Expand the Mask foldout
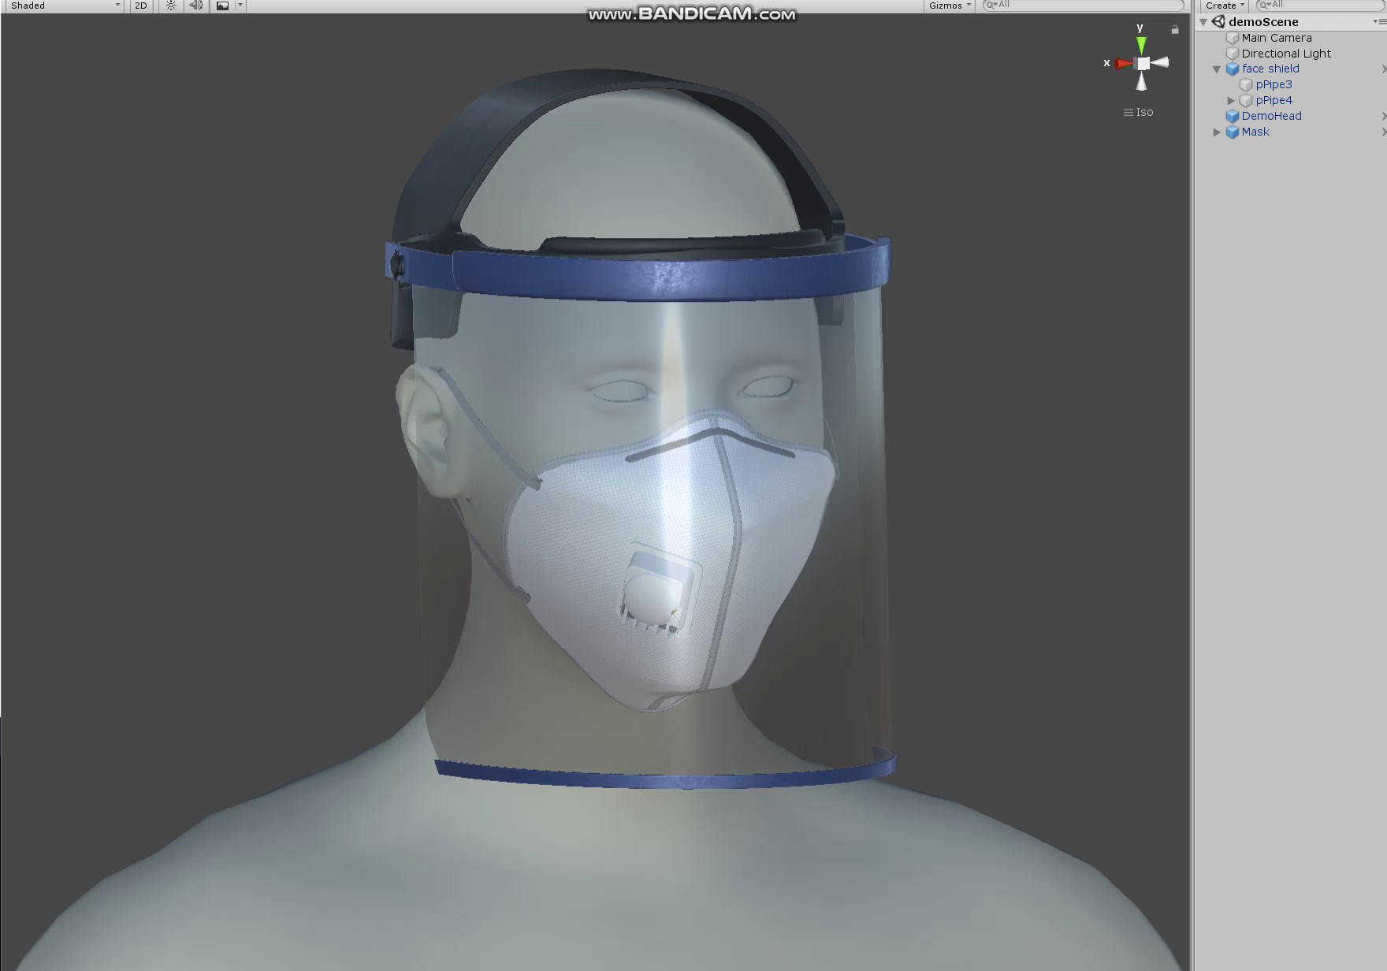Screen dimensions: 1387x971 1217,132
